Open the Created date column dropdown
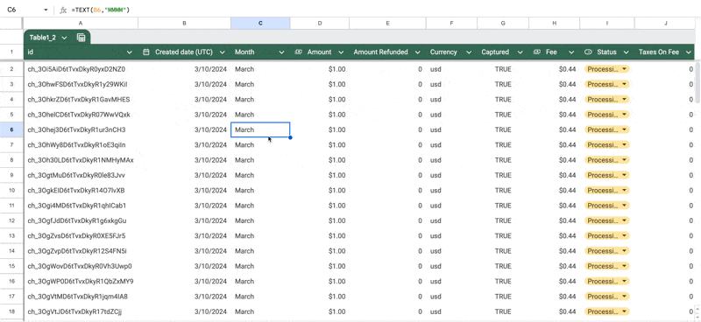This screenshot has height=322, width=701. (223, 52)
